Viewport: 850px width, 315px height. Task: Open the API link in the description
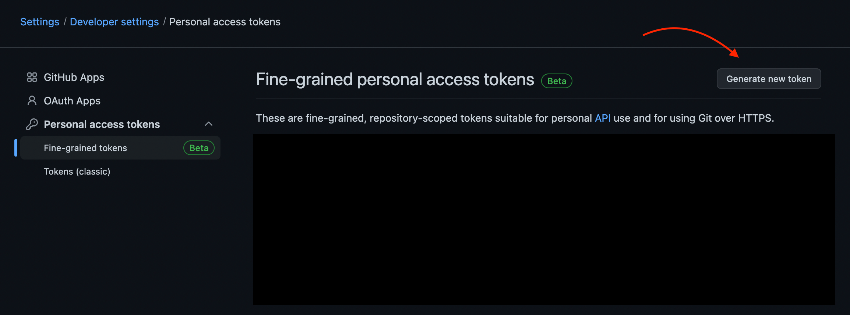[603, 118]
